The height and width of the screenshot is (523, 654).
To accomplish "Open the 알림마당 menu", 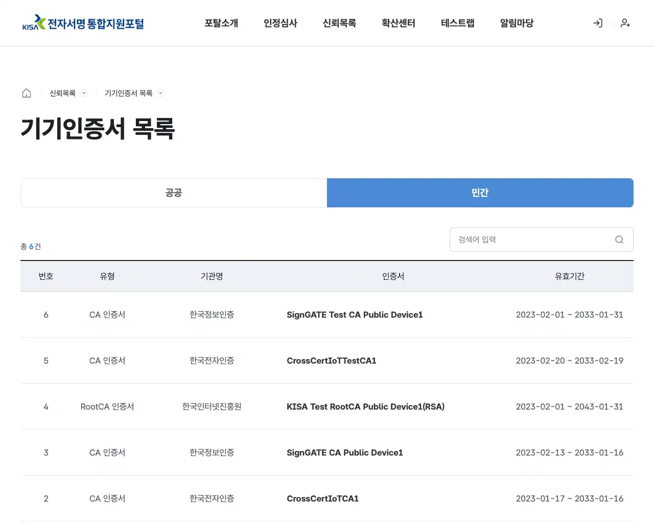I will pos(517,23).
